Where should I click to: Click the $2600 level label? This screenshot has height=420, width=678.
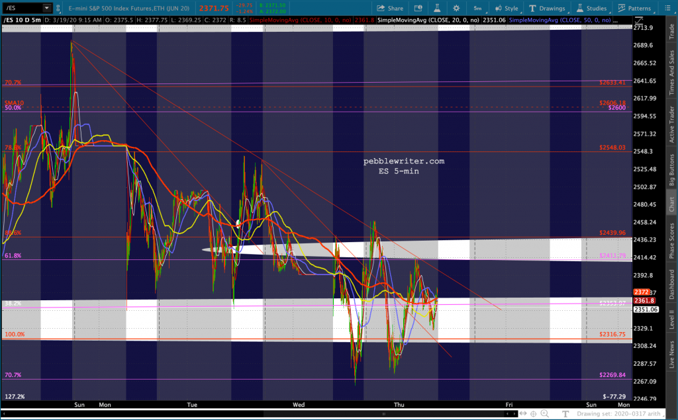616,108
